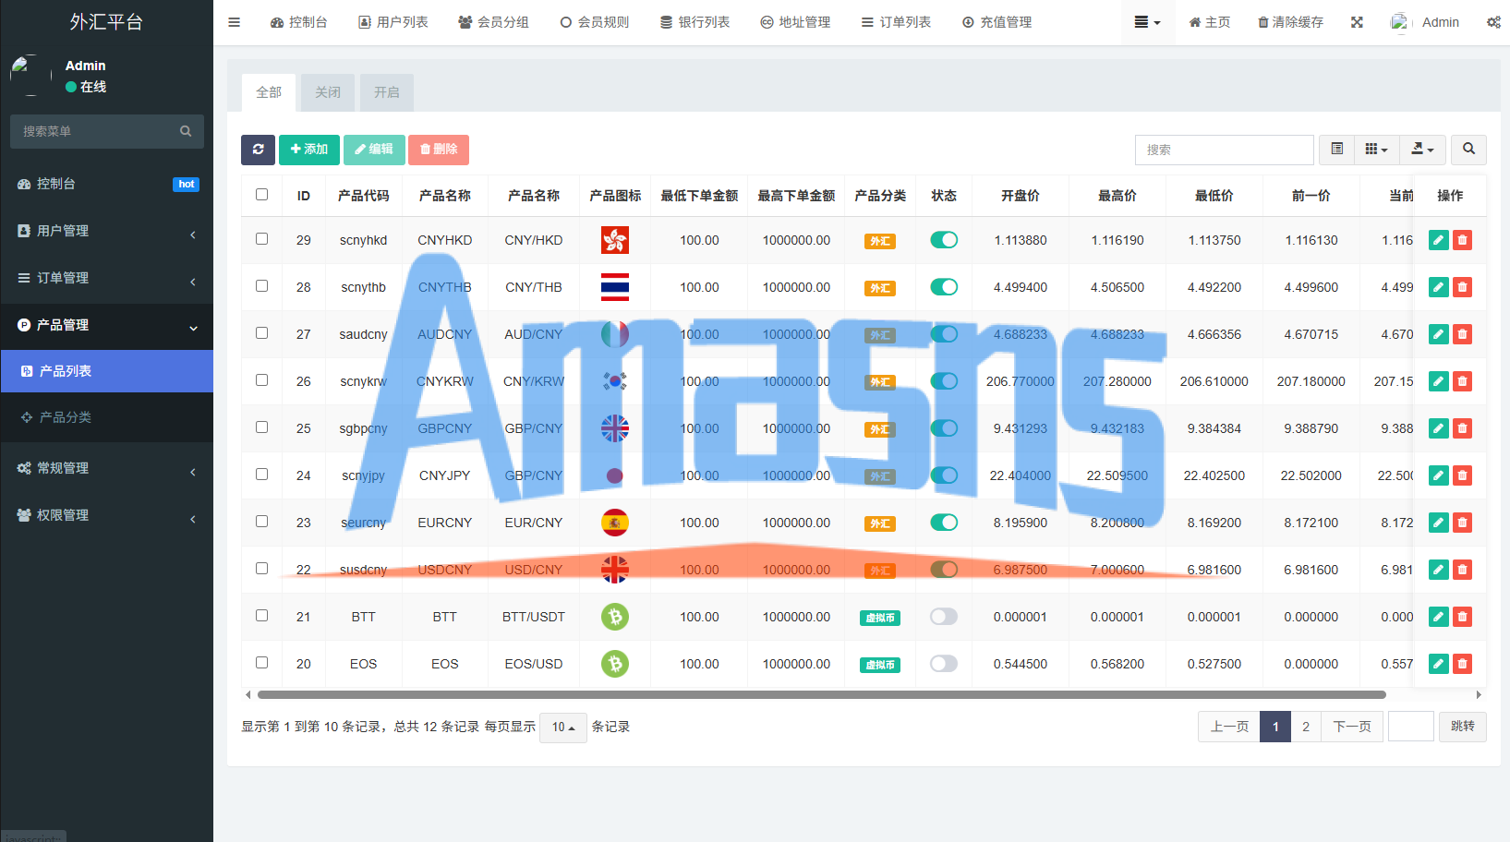Screen dimensions: 1510x842
Task: Open 银行列表 in top navigation
Action: [695, 22]
